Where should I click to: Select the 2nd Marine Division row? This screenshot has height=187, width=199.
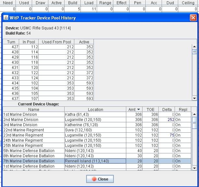97,120
